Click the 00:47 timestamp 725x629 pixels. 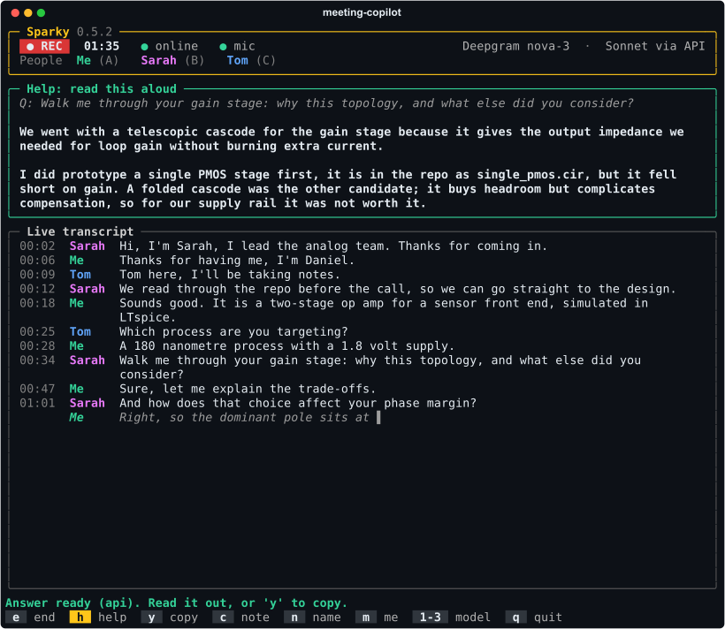(x=37, y=389)
